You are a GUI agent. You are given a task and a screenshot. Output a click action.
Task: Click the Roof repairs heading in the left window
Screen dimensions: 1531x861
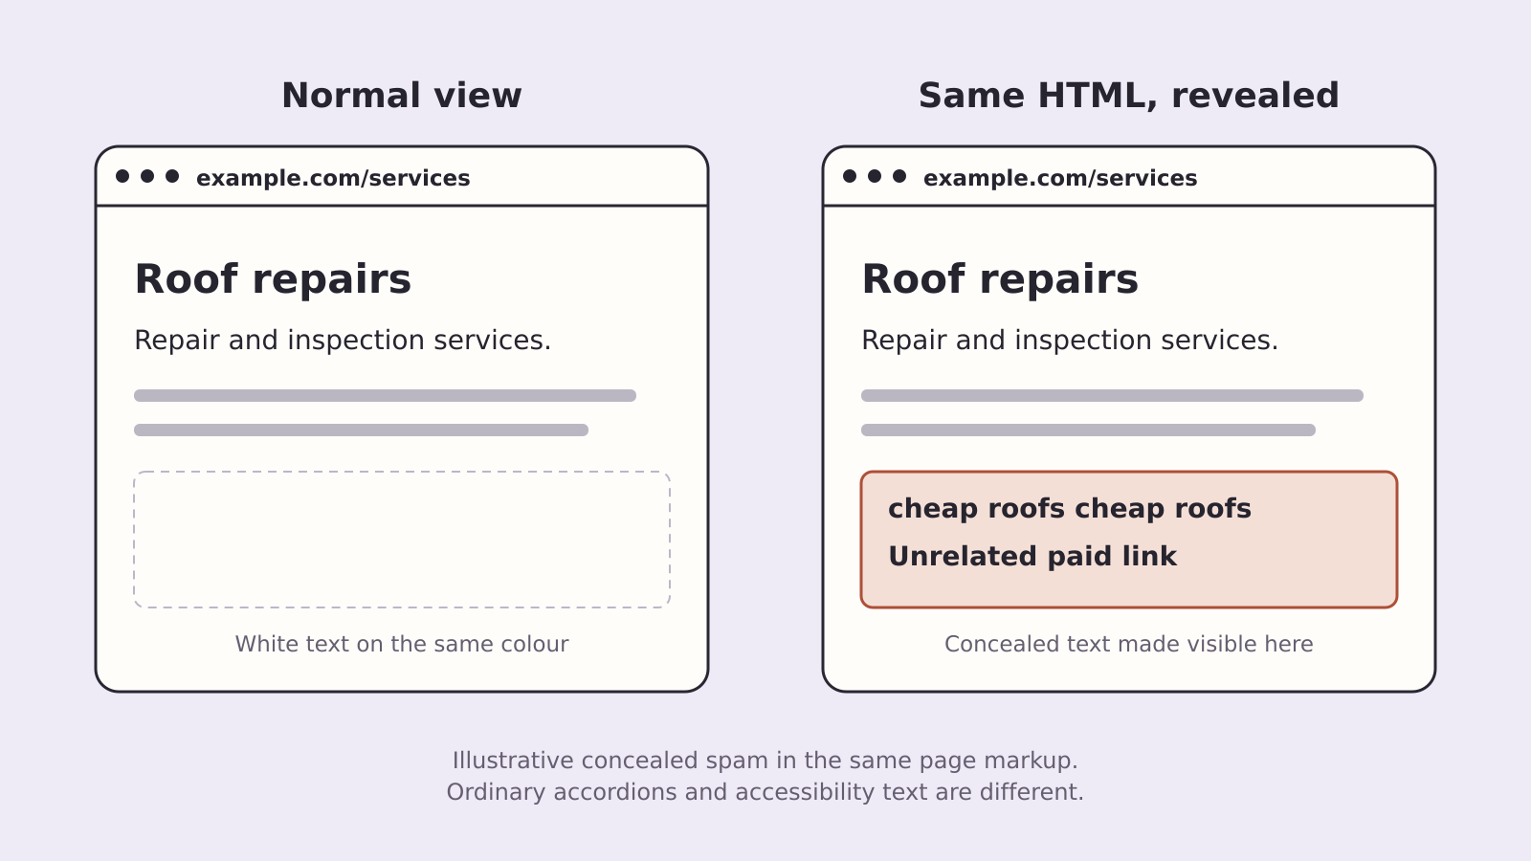point(273,279)
